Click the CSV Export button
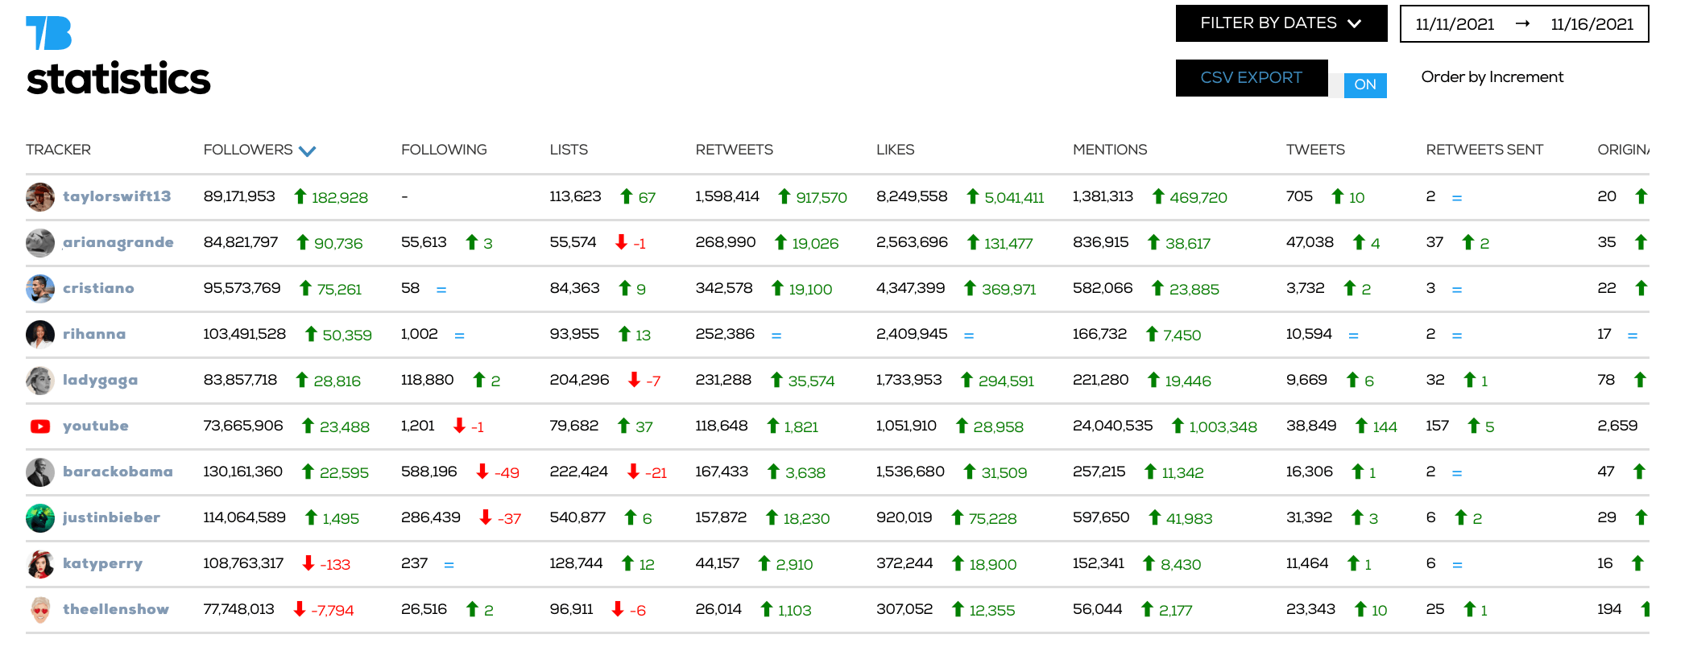Image resolution: width=1693 pixels, height=655 pixels. coord(1252,78)
